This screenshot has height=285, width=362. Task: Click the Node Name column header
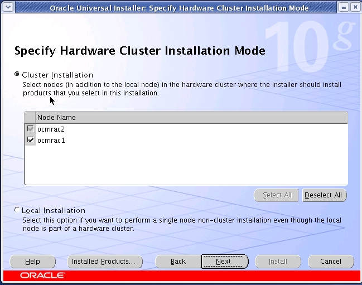[191, 118]
